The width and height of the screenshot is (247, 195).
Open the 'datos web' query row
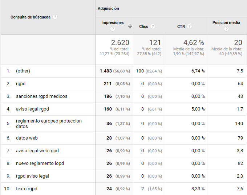click(27, 138)
